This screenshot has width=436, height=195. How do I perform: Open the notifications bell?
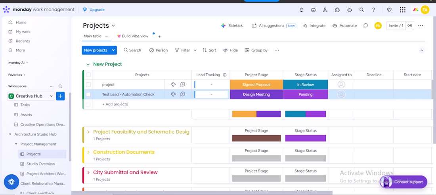[x=301, y=10]
